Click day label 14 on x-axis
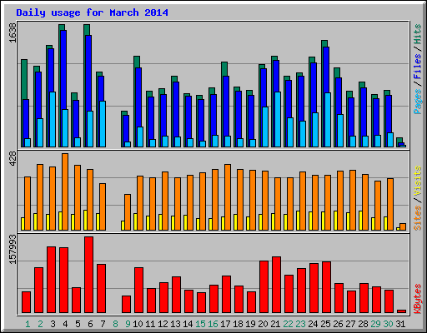The image size is (427, 333). pos(188,324)
